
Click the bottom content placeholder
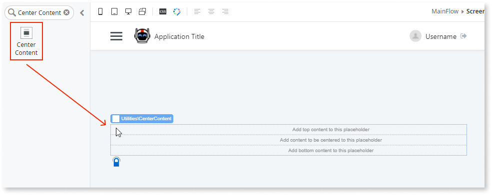[289, 151]
